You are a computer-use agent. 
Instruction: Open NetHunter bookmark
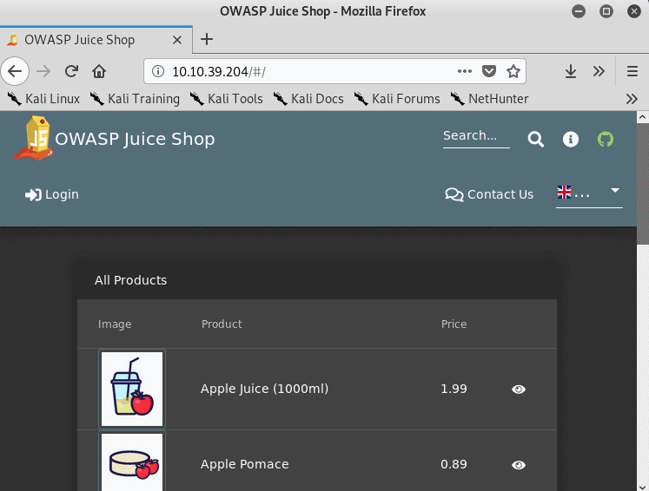click(x=489, y=99)
